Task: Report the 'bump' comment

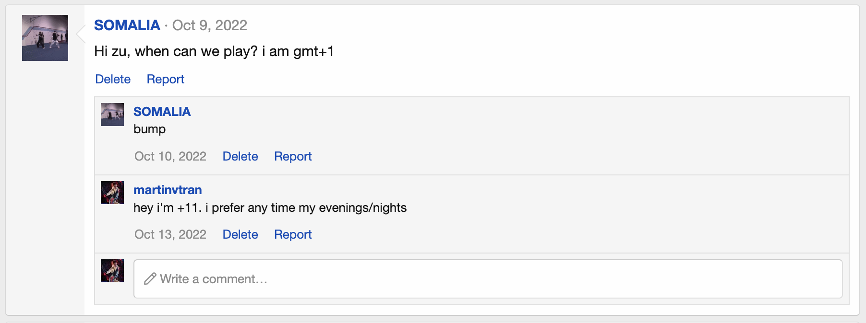Action: 293,156
